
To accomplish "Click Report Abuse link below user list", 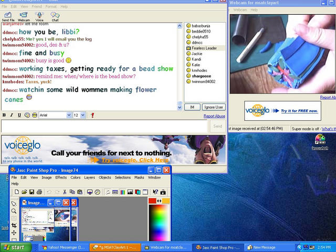I will pyautogui.click(x=214, y=116).
